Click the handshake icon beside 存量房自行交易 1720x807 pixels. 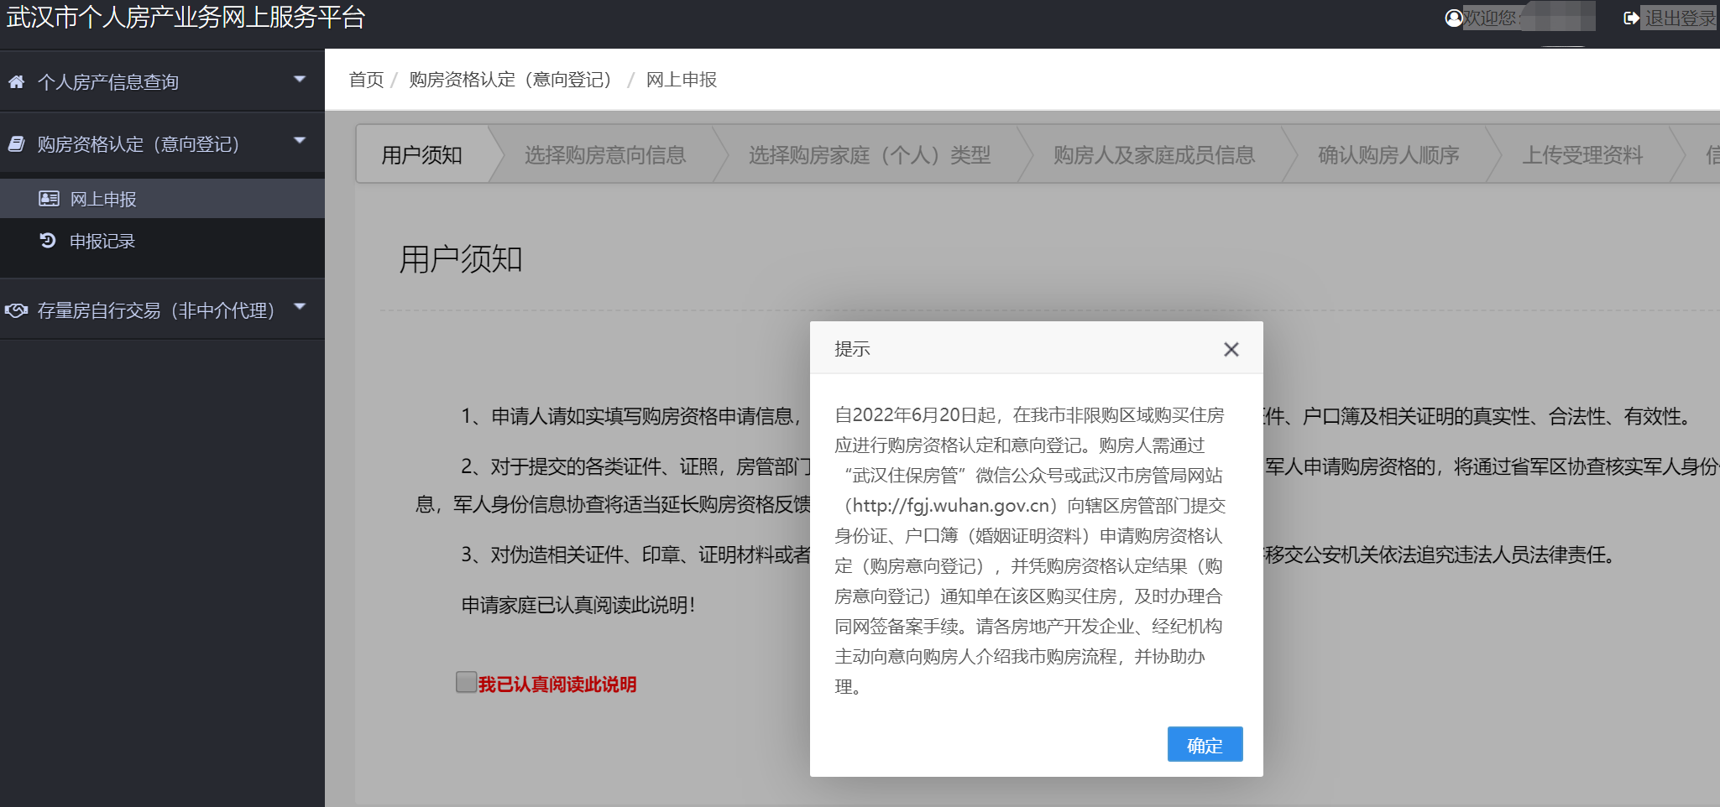(16, 310)
